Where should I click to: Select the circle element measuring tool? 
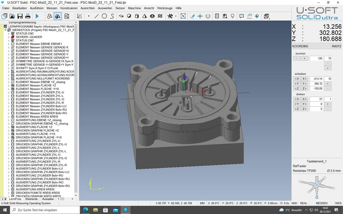104,16
